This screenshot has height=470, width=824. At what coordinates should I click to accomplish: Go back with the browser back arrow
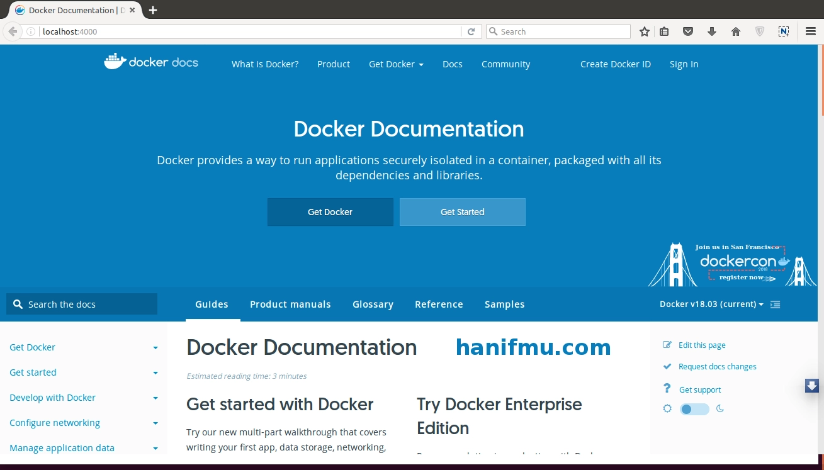point(13,31)
